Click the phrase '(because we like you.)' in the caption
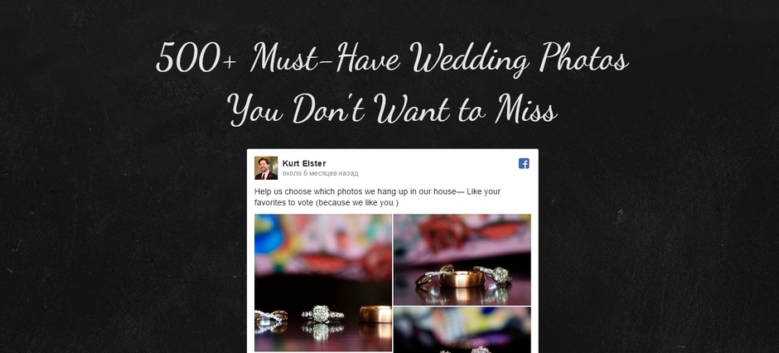779x353 pixels. coord(357,202)
